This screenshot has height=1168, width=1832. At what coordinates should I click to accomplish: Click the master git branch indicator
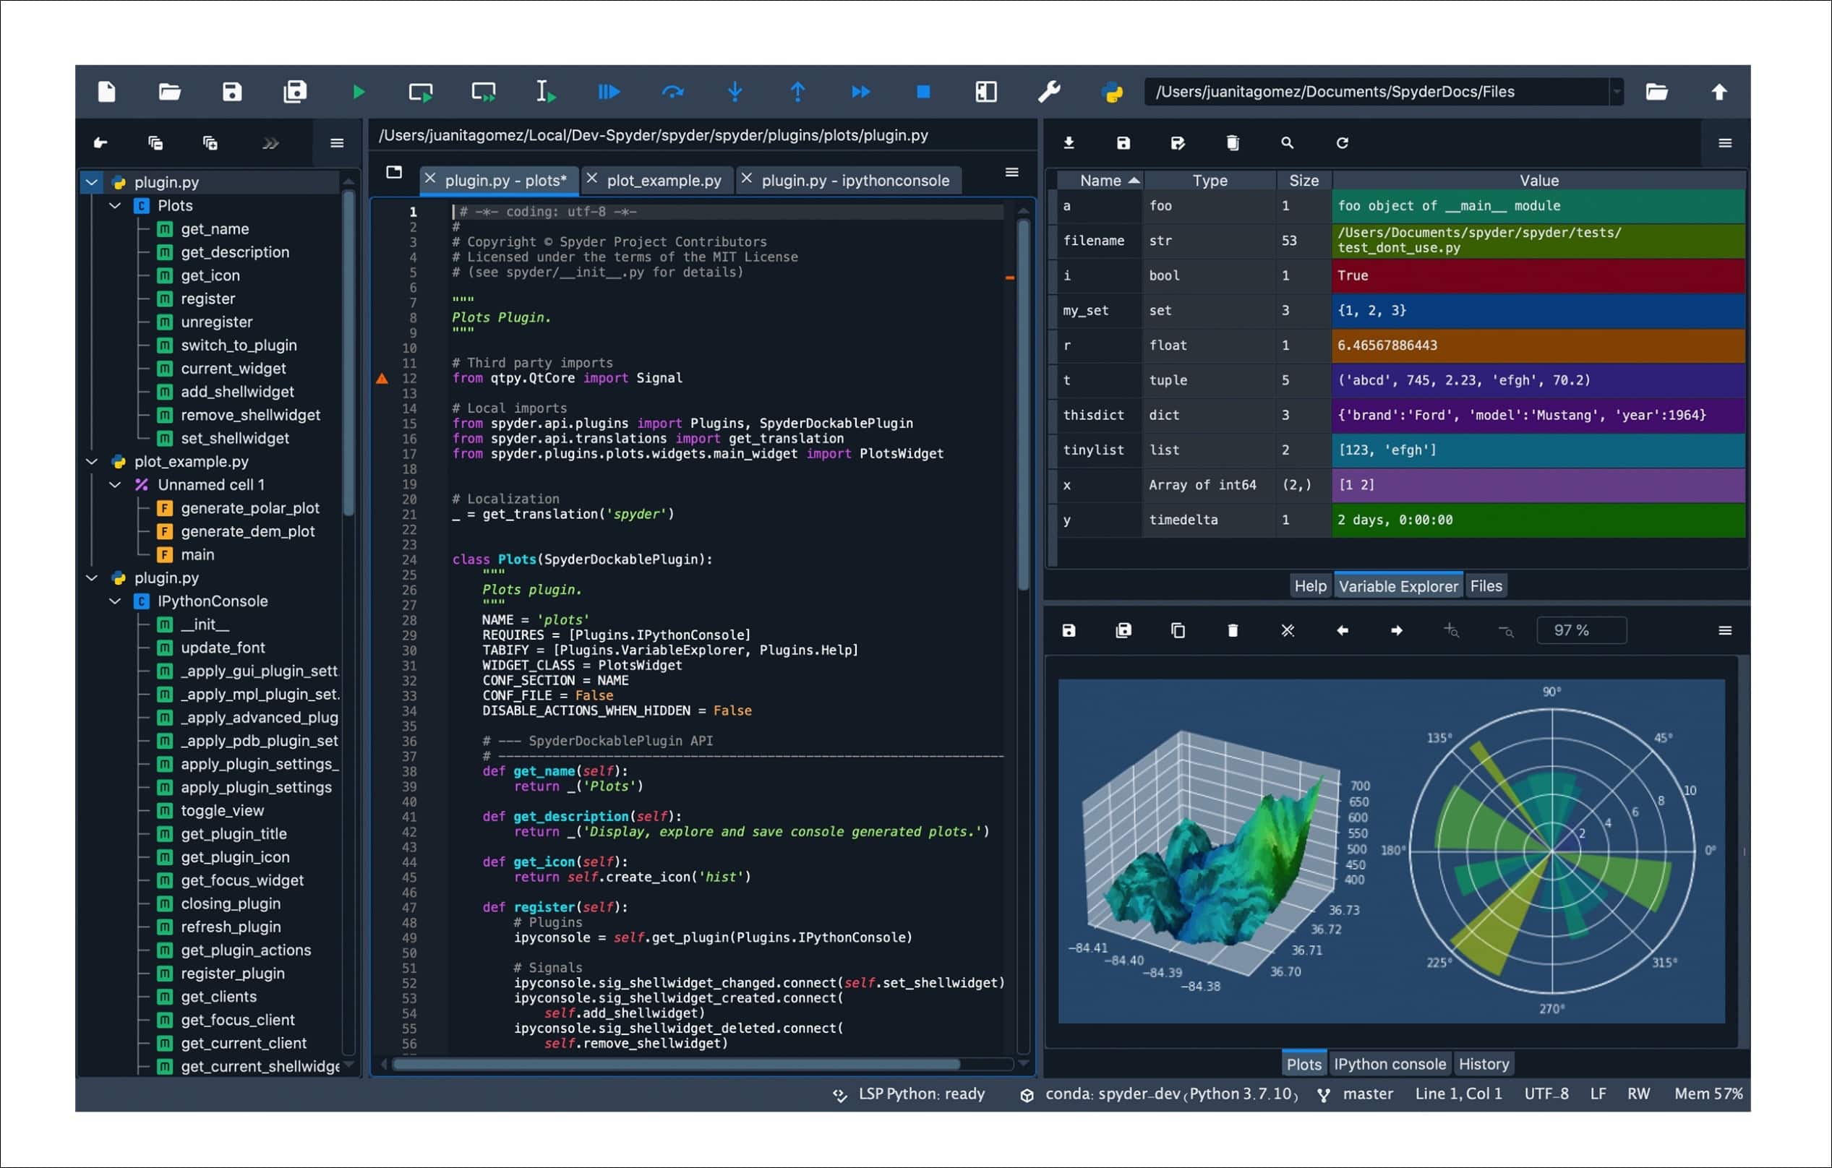click(x=1367, y=1093)
